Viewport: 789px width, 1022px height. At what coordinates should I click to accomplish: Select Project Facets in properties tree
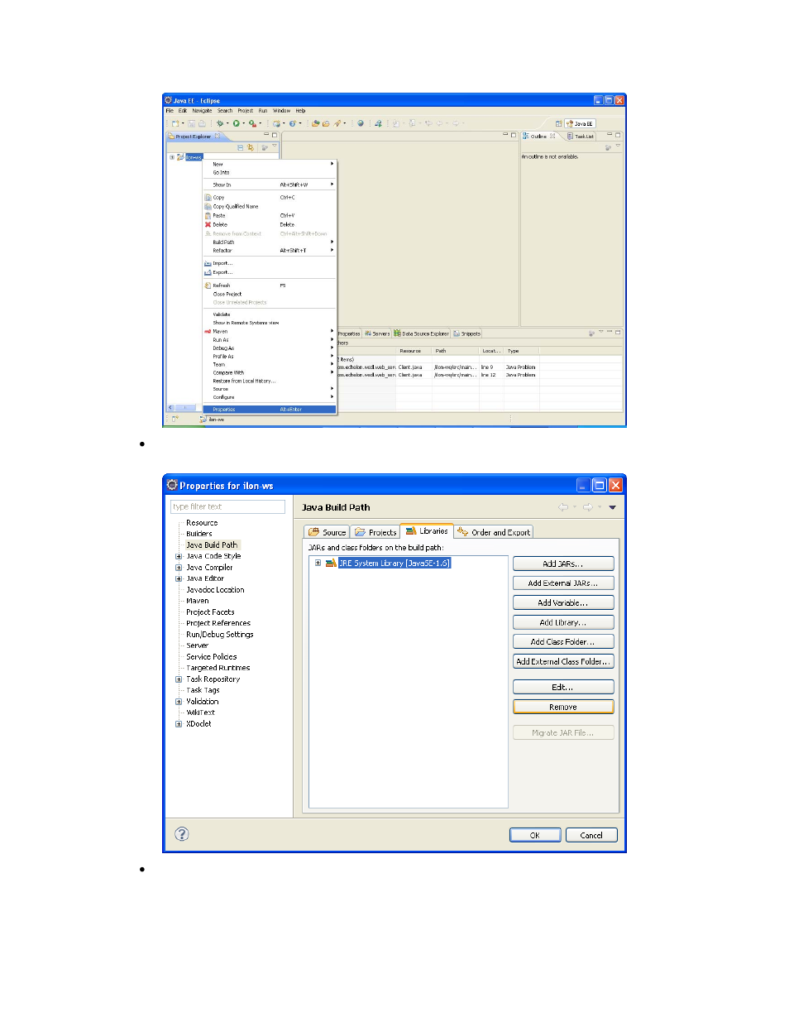click(x=210, y=612)
